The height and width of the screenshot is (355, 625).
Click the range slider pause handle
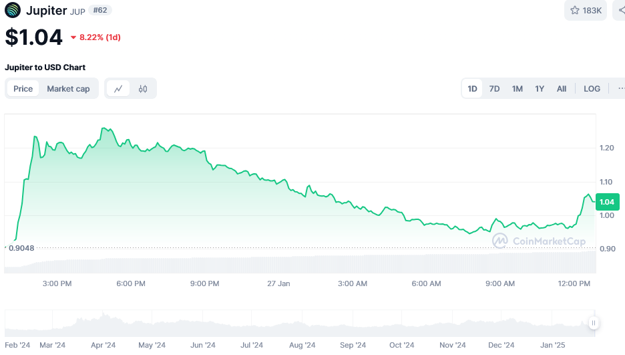click(x=594, y=323)
